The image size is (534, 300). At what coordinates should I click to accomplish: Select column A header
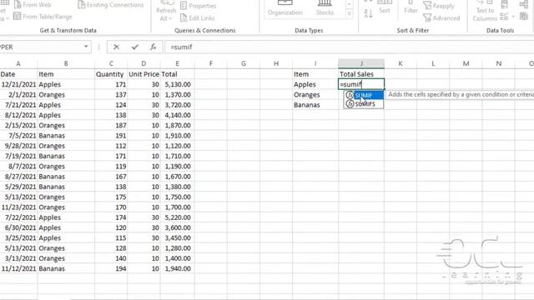pyautogui.click(x=18, y=63)
